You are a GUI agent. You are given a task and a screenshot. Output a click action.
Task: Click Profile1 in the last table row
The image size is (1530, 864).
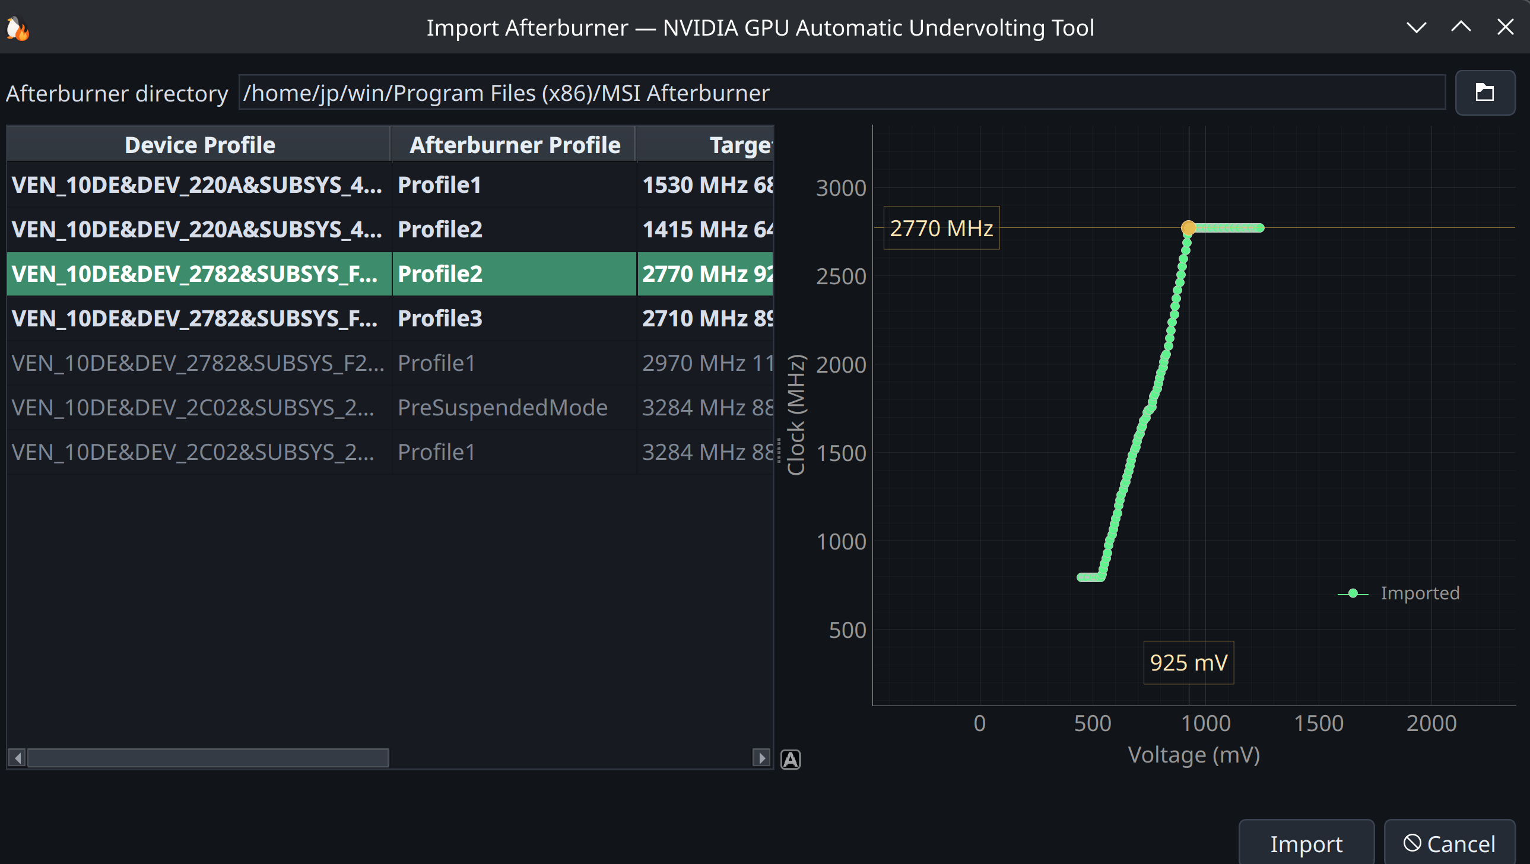[x=515, y=452]
